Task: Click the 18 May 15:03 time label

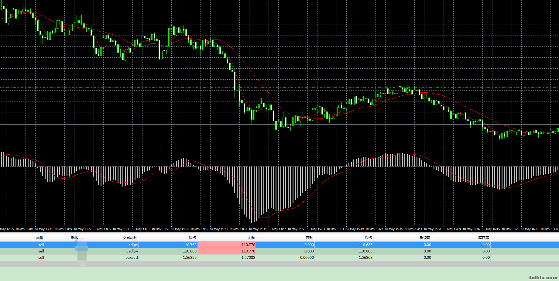Action: [x=316, y=229]
